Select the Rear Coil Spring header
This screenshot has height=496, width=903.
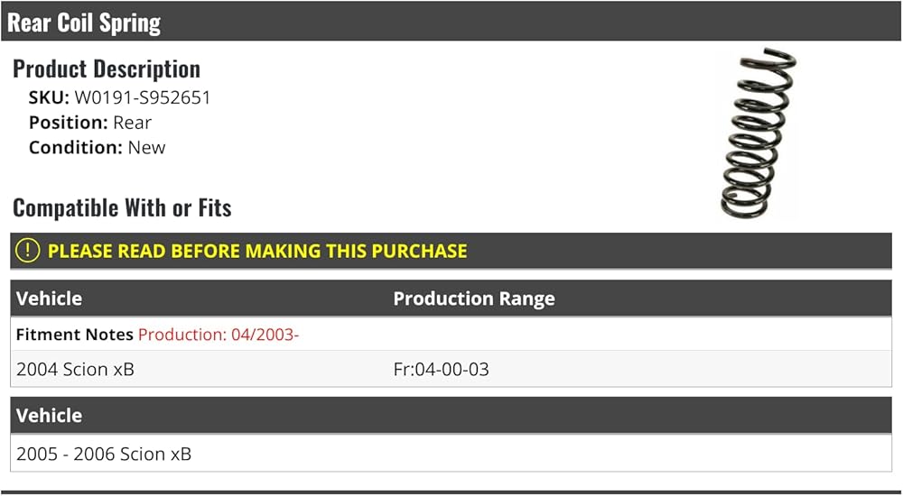pyautogui.click(x=84, y=23)
